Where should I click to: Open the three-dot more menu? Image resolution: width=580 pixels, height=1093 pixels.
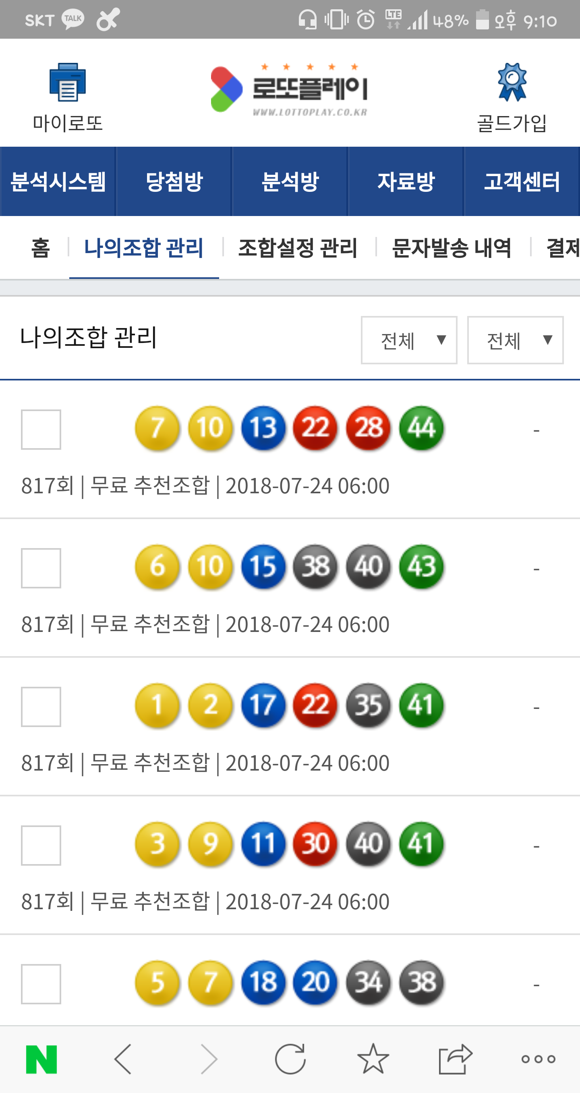point(538,1059)
